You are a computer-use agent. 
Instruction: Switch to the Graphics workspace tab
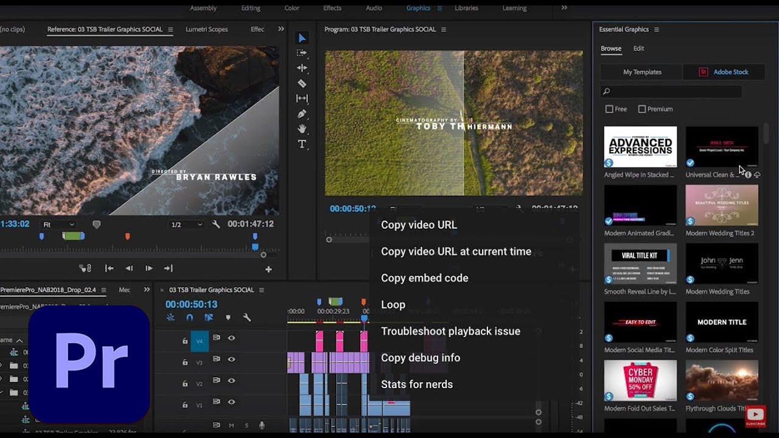tap(417, 8)
